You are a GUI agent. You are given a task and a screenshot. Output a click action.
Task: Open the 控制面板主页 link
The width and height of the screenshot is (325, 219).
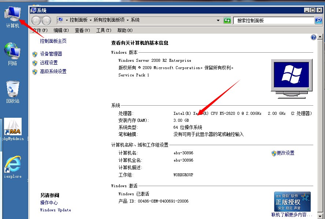coord(53,41)
